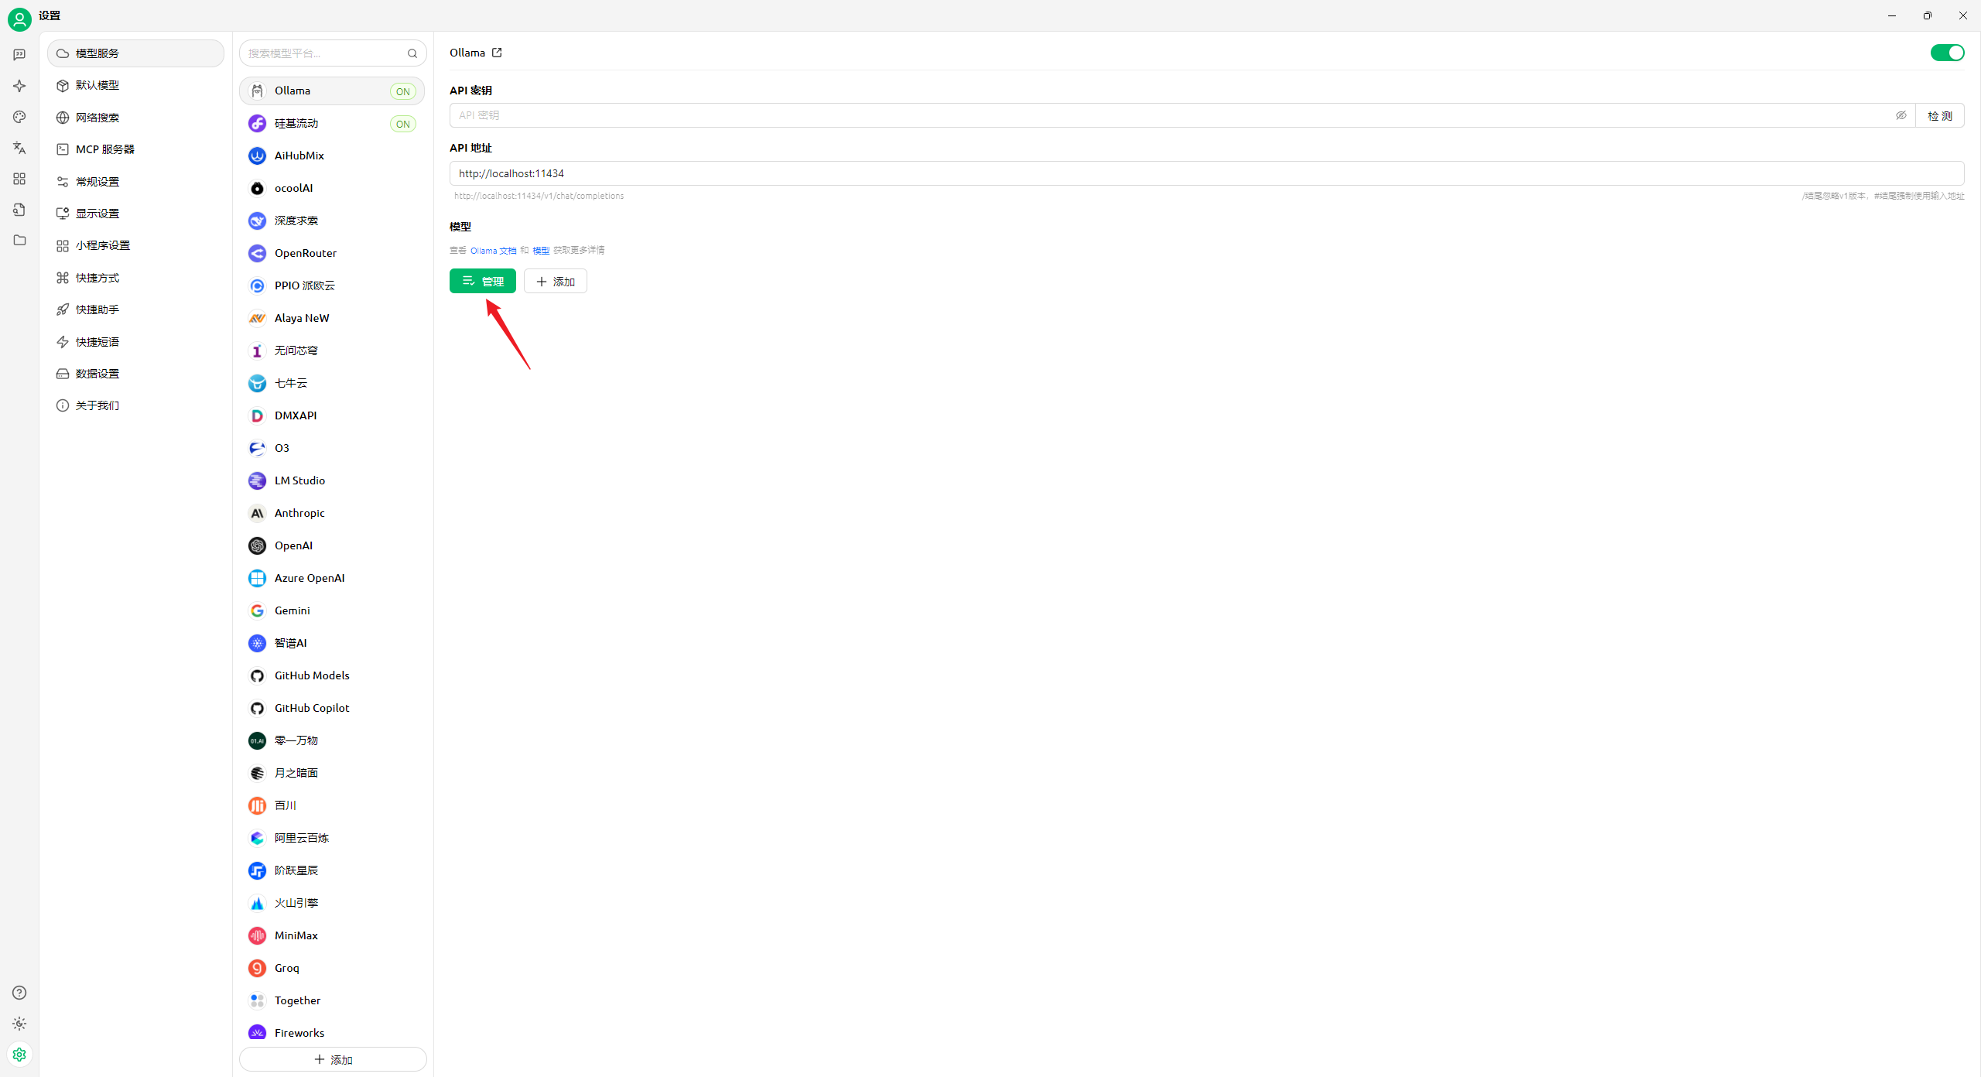Click the 添加 provider button at list bottom
Screen dimensions: 1981x1077
[333, 1059]
